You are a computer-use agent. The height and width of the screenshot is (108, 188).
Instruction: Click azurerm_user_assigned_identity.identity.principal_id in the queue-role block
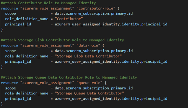coord(111,99)
